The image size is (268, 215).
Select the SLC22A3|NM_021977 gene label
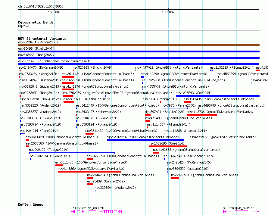pyautogui.click(x=238, y=208)
